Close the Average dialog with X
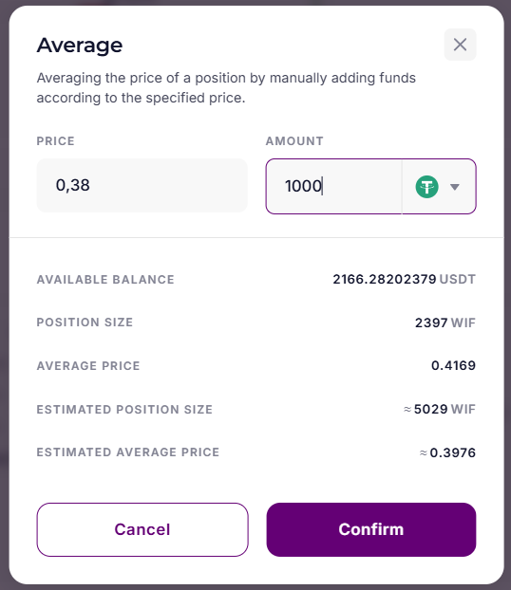 [x=460, y=45]
